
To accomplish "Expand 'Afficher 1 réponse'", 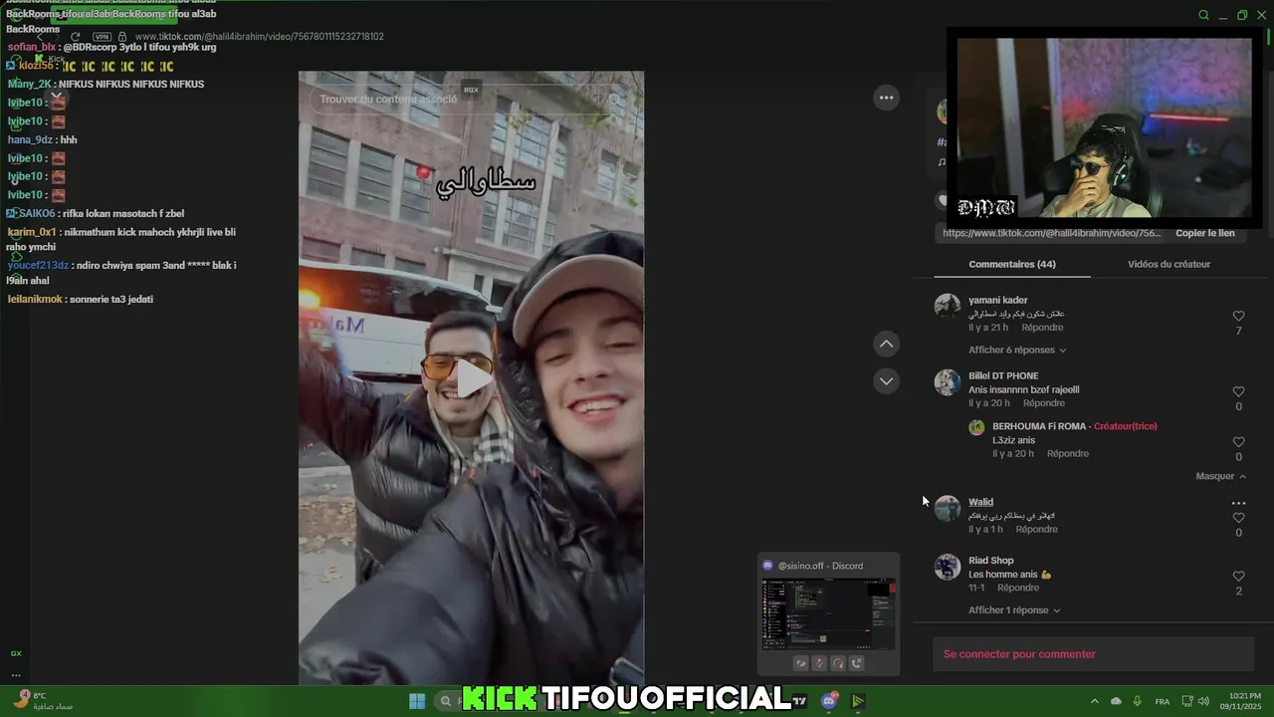I will (1014, 610).
